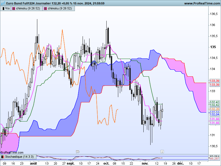Click the first Ichimoku multicolor icon

pyautogui.click(x=14, y=9)
